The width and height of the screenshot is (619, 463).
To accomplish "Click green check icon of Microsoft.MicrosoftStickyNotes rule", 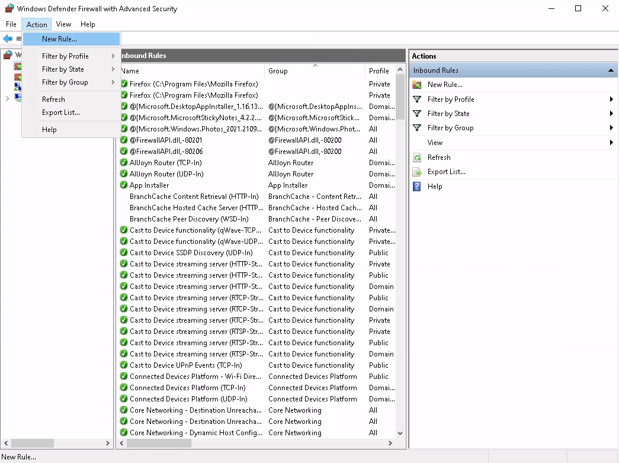I will point(124,117).
